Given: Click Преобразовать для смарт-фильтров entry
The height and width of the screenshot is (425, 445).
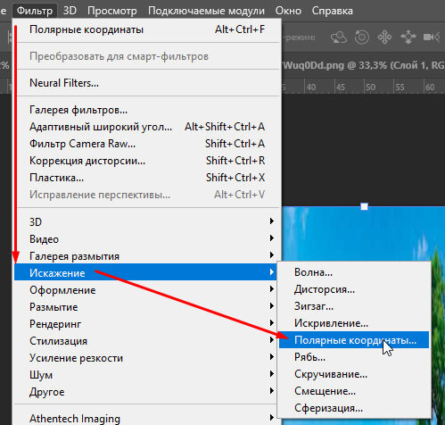Looking at the screenshot, I should (x=147, y=56).
